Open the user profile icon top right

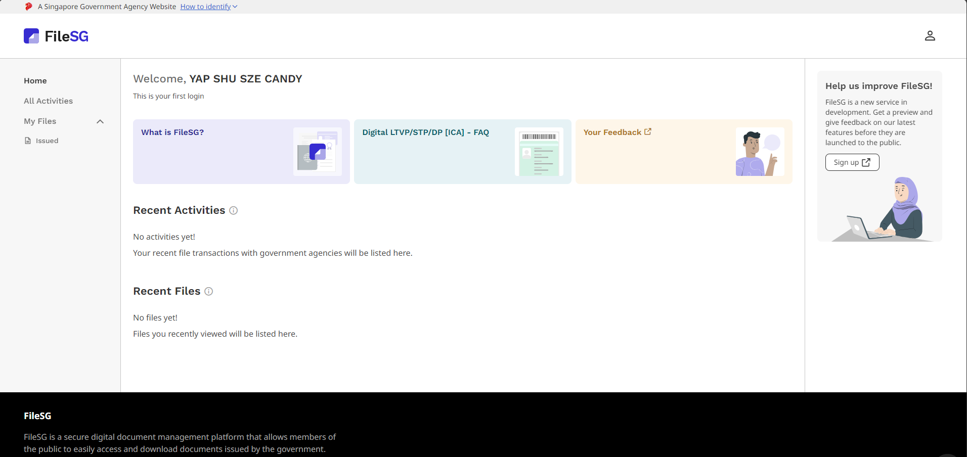coord(930,36)
